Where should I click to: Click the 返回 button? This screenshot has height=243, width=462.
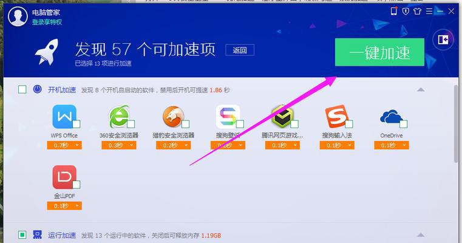click(240, 50)
